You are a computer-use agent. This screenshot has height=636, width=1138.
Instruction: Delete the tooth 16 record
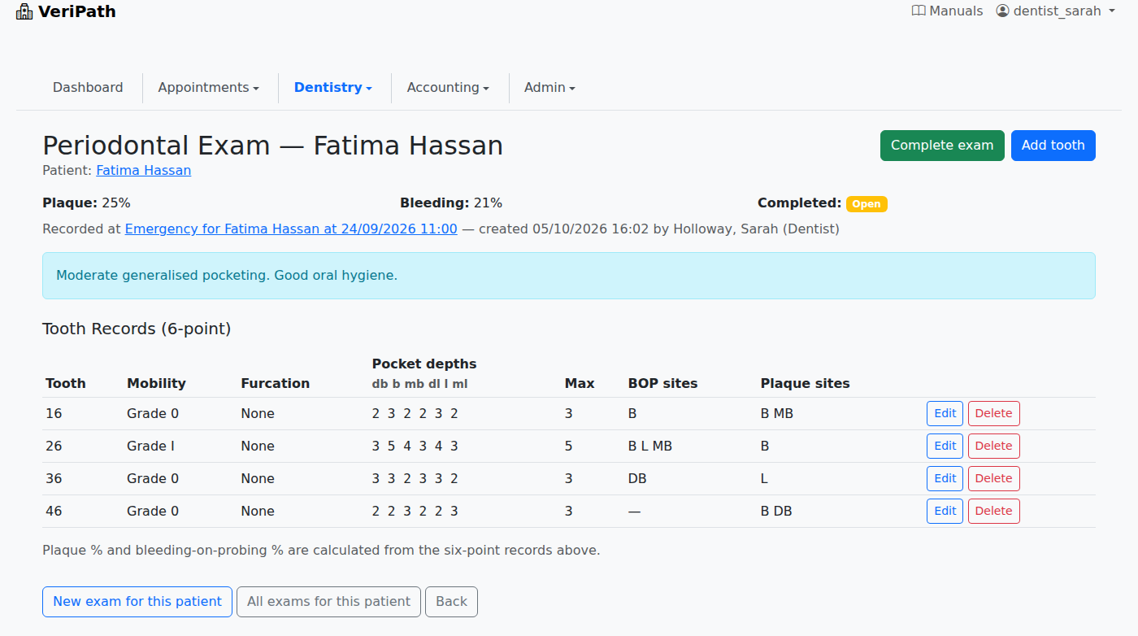tap(993, 413)
